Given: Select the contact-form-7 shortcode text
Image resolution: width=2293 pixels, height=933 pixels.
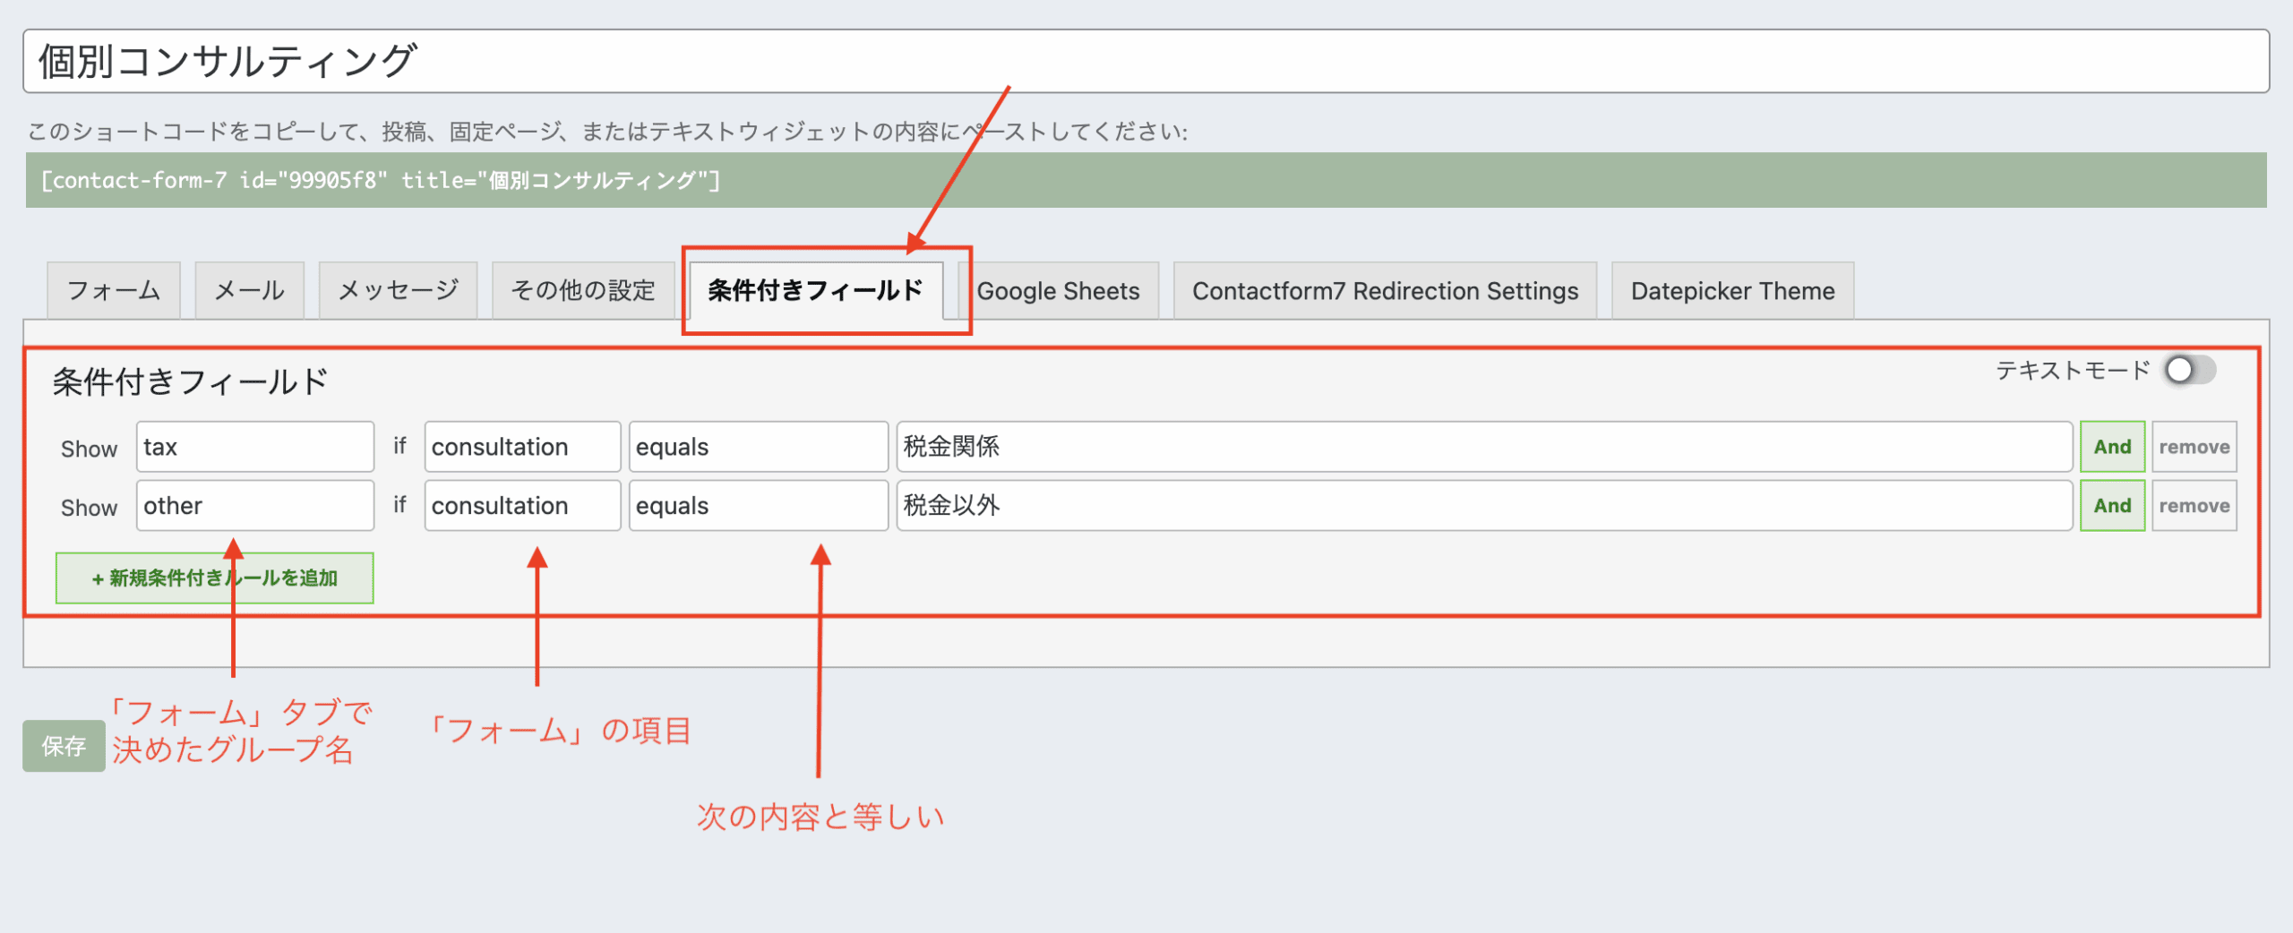Looking at the screenshot, I should point(381,181).
